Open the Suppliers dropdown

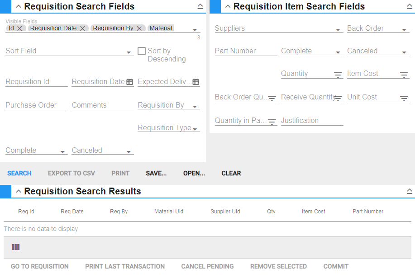338,30
